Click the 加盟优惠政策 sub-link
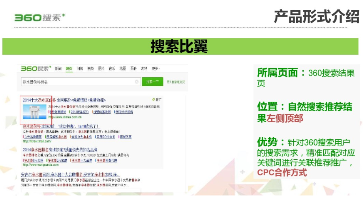Viewport: 364px width, 199px height. coord(102,112)
